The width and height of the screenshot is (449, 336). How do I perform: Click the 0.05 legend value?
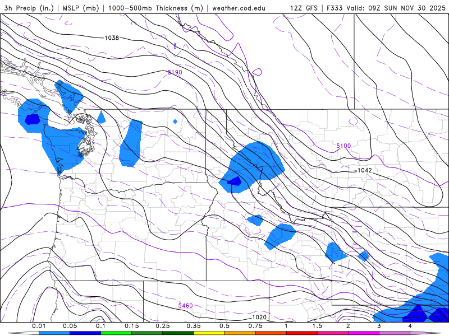(70, 326)
